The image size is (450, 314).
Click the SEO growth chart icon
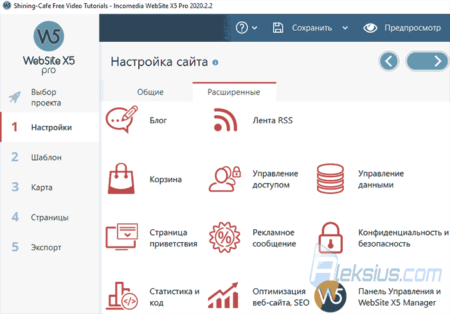224,295
